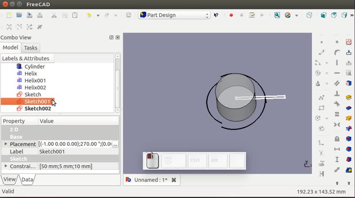Expand Part Design toolbar overflow chevron
Screen dimensions: 355x198
[x=349, y=183]
